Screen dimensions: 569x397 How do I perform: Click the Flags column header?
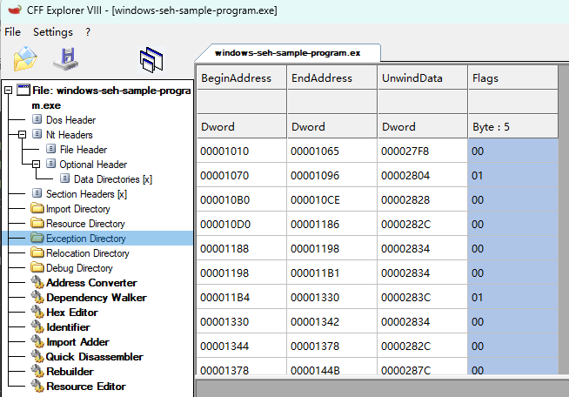click(512, 77)
